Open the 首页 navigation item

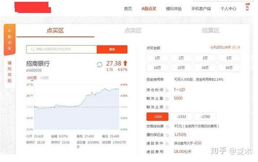(128, 8)
